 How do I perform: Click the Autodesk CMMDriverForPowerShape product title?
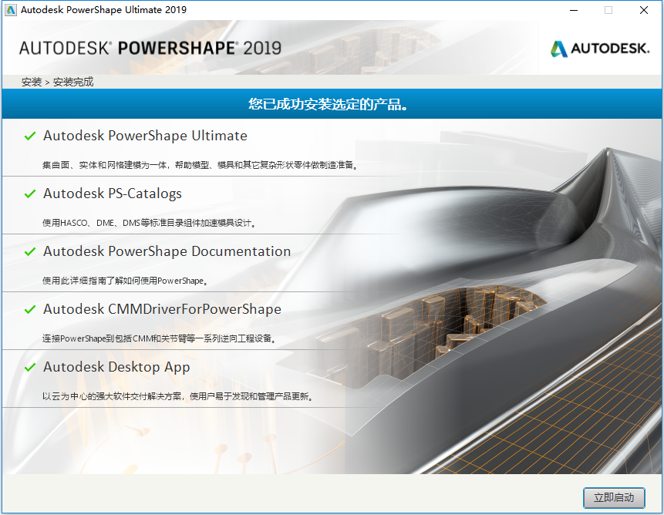click(162, 309)
